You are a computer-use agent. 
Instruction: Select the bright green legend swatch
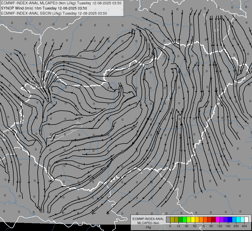coord(185,219)
